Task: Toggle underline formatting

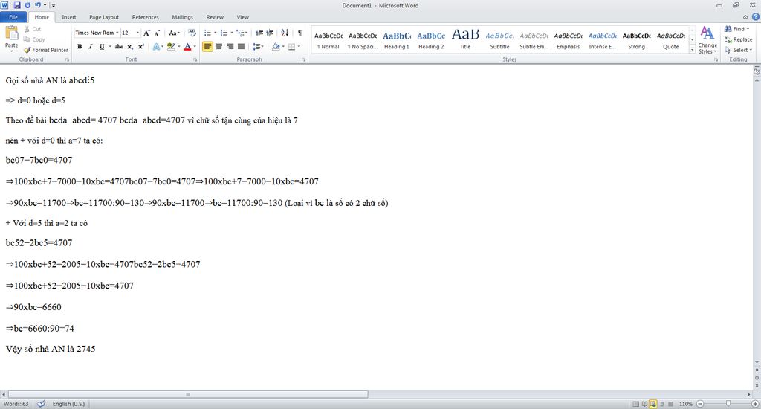Action: [101, 47]
